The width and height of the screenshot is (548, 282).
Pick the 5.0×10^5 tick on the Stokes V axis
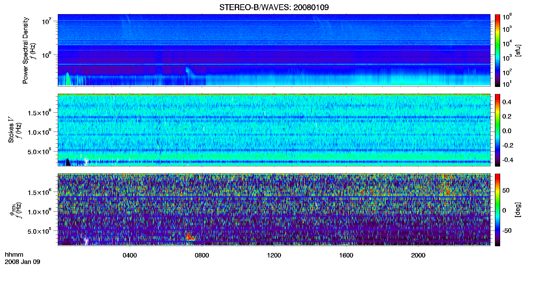[x=39, y=151]
